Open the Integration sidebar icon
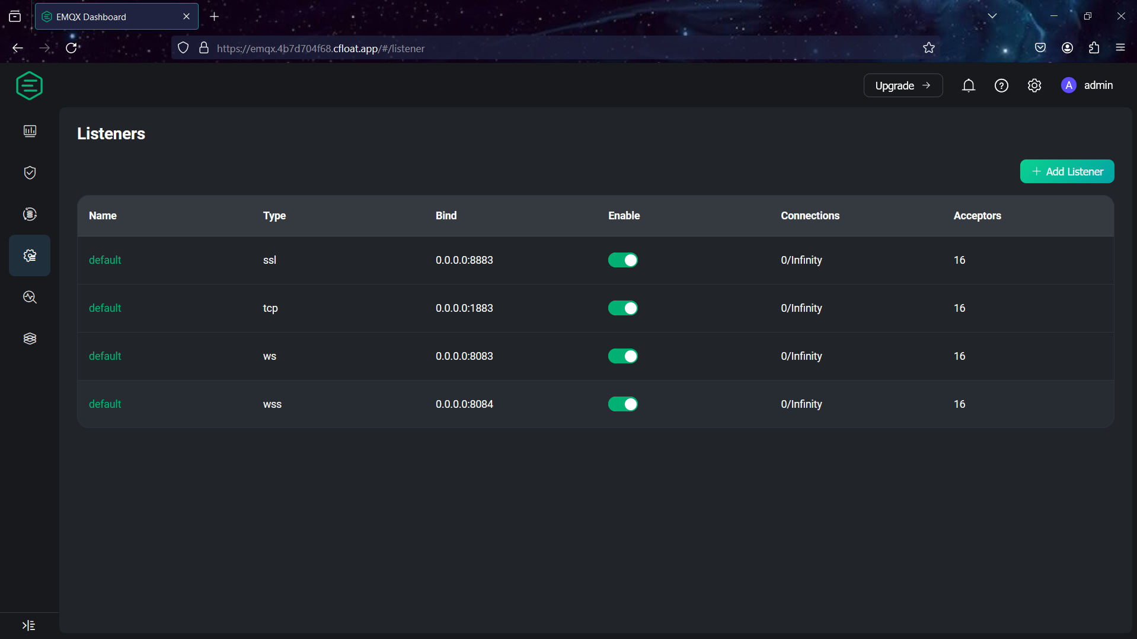 pos(30,214)
